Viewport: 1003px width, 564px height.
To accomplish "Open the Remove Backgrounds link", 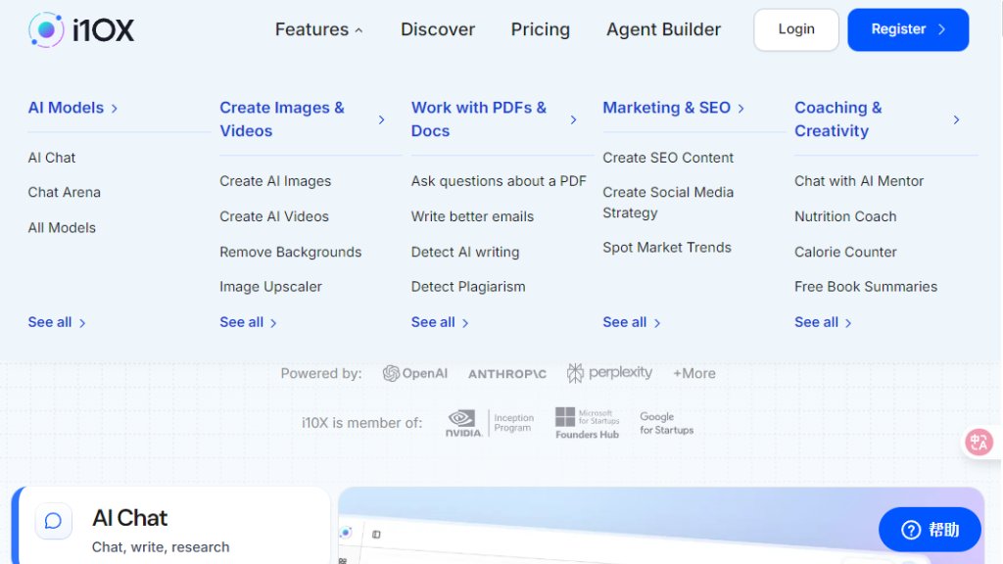I will tap(290, 252).
